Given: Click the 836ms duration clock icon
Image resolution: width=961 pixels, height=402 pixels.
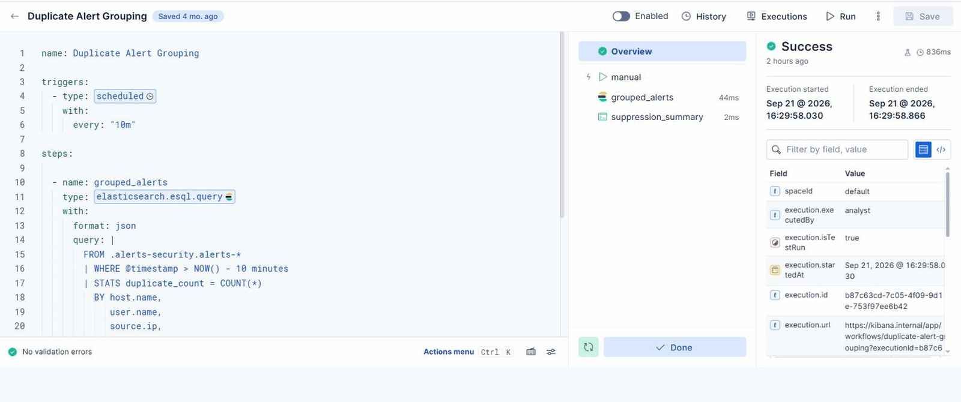Looking at the screenshot, I should point(920,52).
